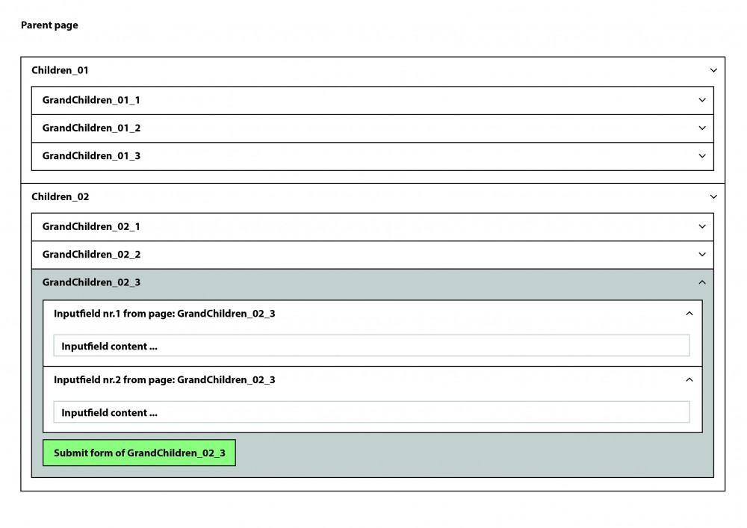Select the Children_01 title text
This screenshot has height=528, width=747.
(x=60, y=70)
